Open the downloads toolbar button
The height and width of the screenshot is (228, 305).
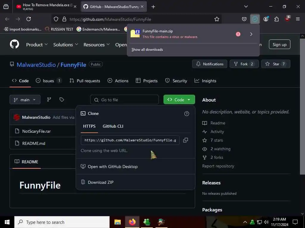pyautogui.click(x=255, y=19)
